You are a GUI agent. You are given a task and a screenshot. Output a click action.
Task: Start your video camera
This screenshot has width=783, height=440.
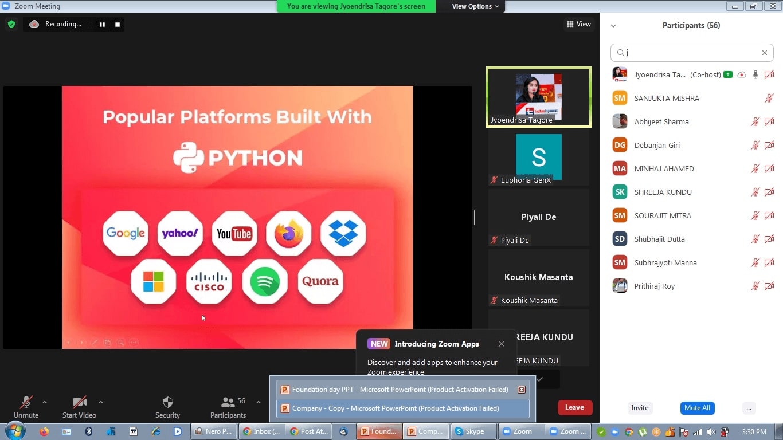(x=79, y=407)
